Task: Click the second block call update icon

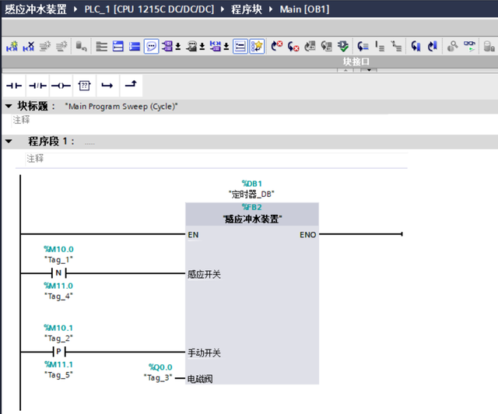Action: point(327,47)
